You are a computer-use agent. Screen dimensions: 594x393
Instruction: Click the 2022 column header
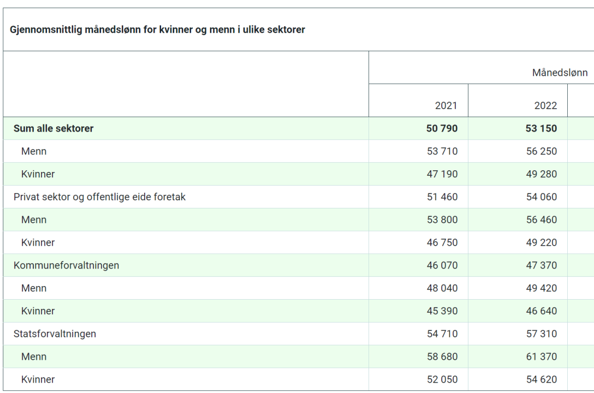coord(545,106)
